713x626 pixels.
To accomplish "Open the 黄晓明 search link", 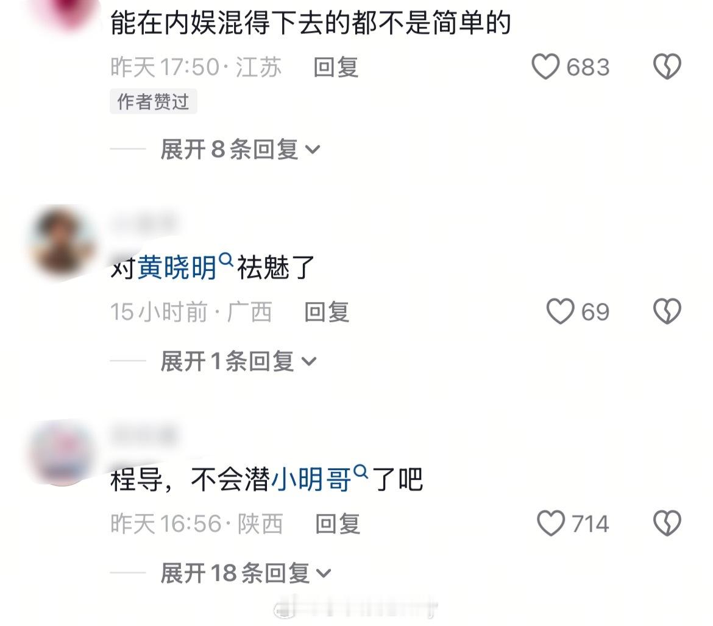I will [x=177, y=267].
